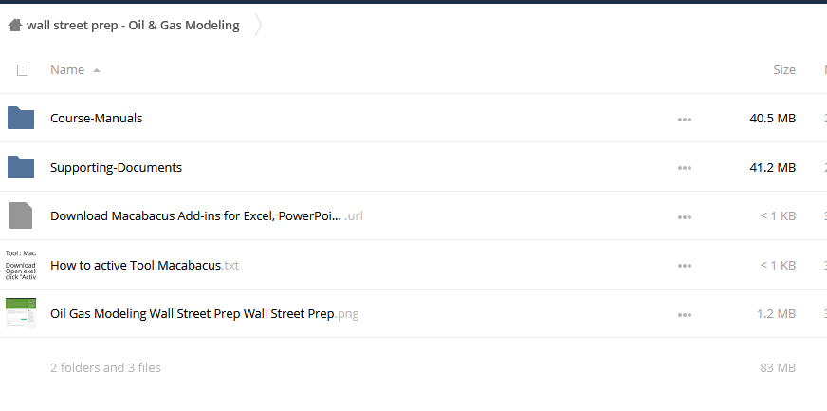Viewport: 827px width, 411px height.
Task: Click the text file preview thumbnail
Action: click(21, 264)
